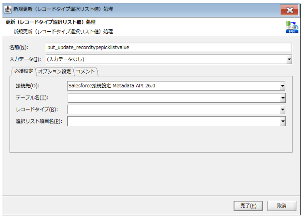Click the application icon in the title bar
This screenshot has height=219, width=304.
click(x=7, y=9)
